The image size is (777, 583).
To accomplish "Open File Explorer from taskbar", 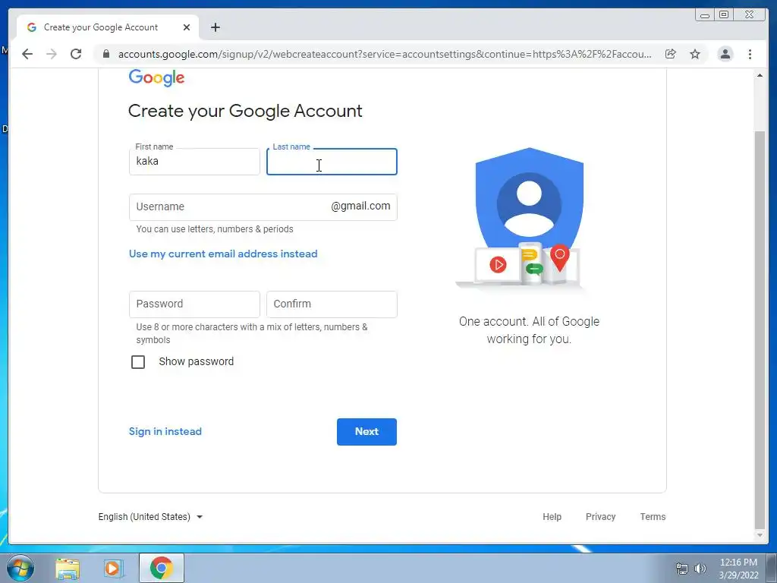I will pyautogui.click(x=68, y=568).
